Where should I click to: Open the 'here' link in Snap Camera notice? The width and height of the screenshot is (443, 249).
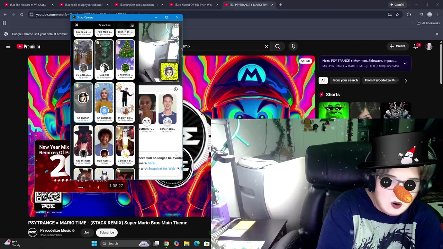[151, 163]
